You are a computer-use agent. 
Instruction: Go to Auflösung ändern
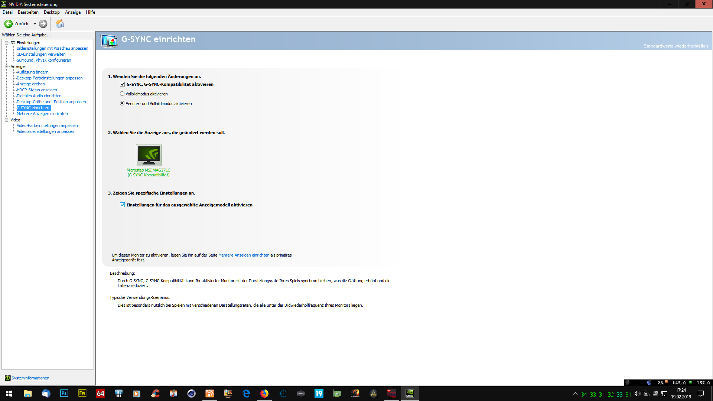click(33, 72)
